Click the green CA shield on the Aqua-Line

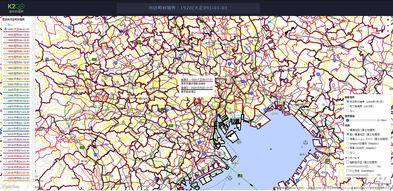[240, 175]
